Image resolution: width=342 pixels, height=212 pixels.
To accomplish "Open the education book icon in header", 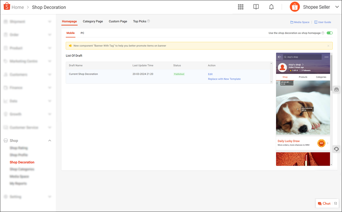I will coord(256,7).
